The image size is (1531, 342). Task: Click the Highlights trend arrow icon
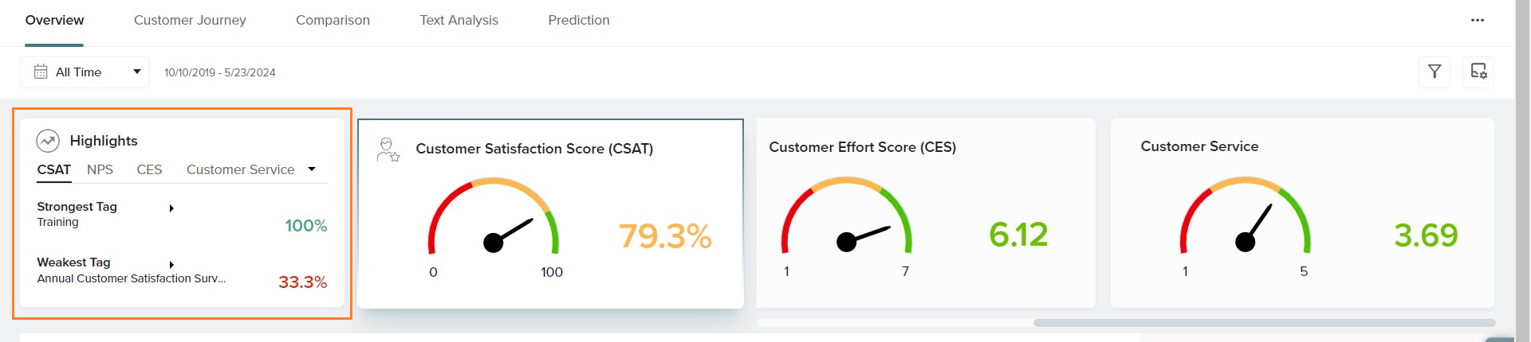pos(48,141)
